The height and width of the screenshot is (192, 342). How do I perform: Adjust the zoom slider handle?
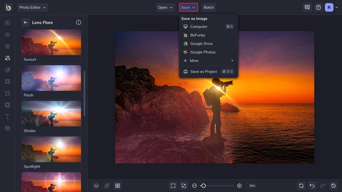pyautogui.click(x=203, y=186)
